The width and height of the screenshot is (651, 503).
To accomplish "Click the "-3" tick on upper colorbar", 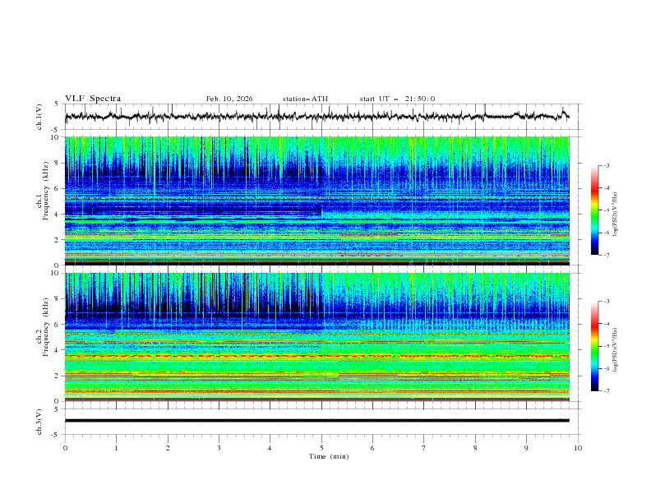I will click(606, 165).
